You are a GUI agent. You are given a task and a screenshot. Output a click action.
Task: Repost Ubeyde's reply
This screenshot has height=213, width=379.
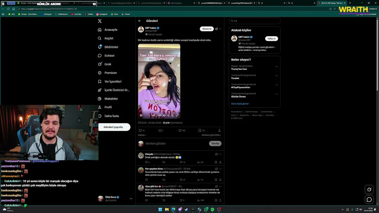164,162
